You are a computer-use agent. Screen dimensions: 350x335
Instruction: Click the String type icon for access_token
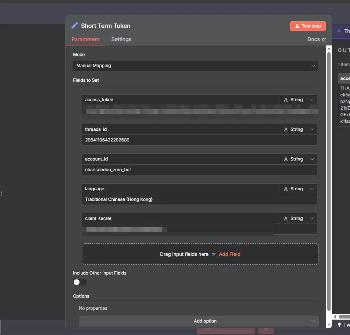tap(286, 100)
